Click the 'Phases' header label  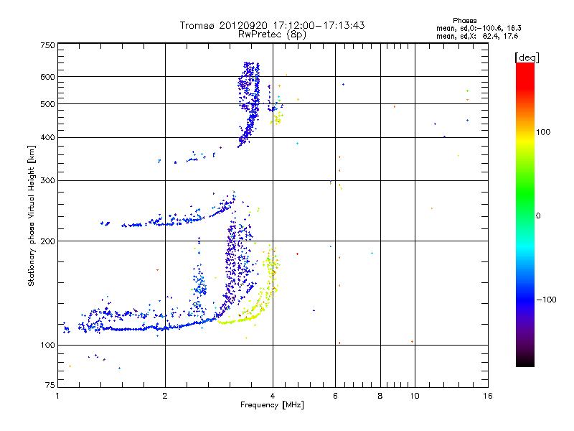464,21
